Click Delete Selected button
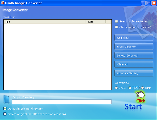157x120 pixels. (x=134, y=55)
